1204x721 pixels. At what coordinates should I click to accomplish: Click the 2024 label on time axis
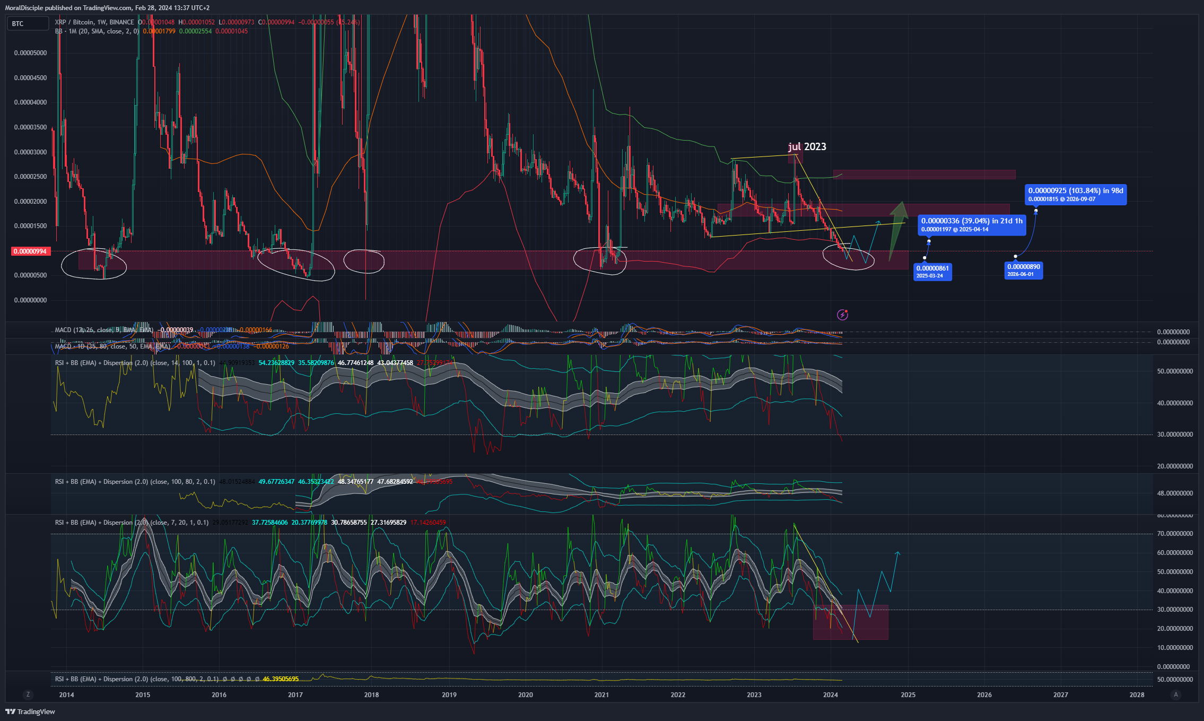pos(831,694)
